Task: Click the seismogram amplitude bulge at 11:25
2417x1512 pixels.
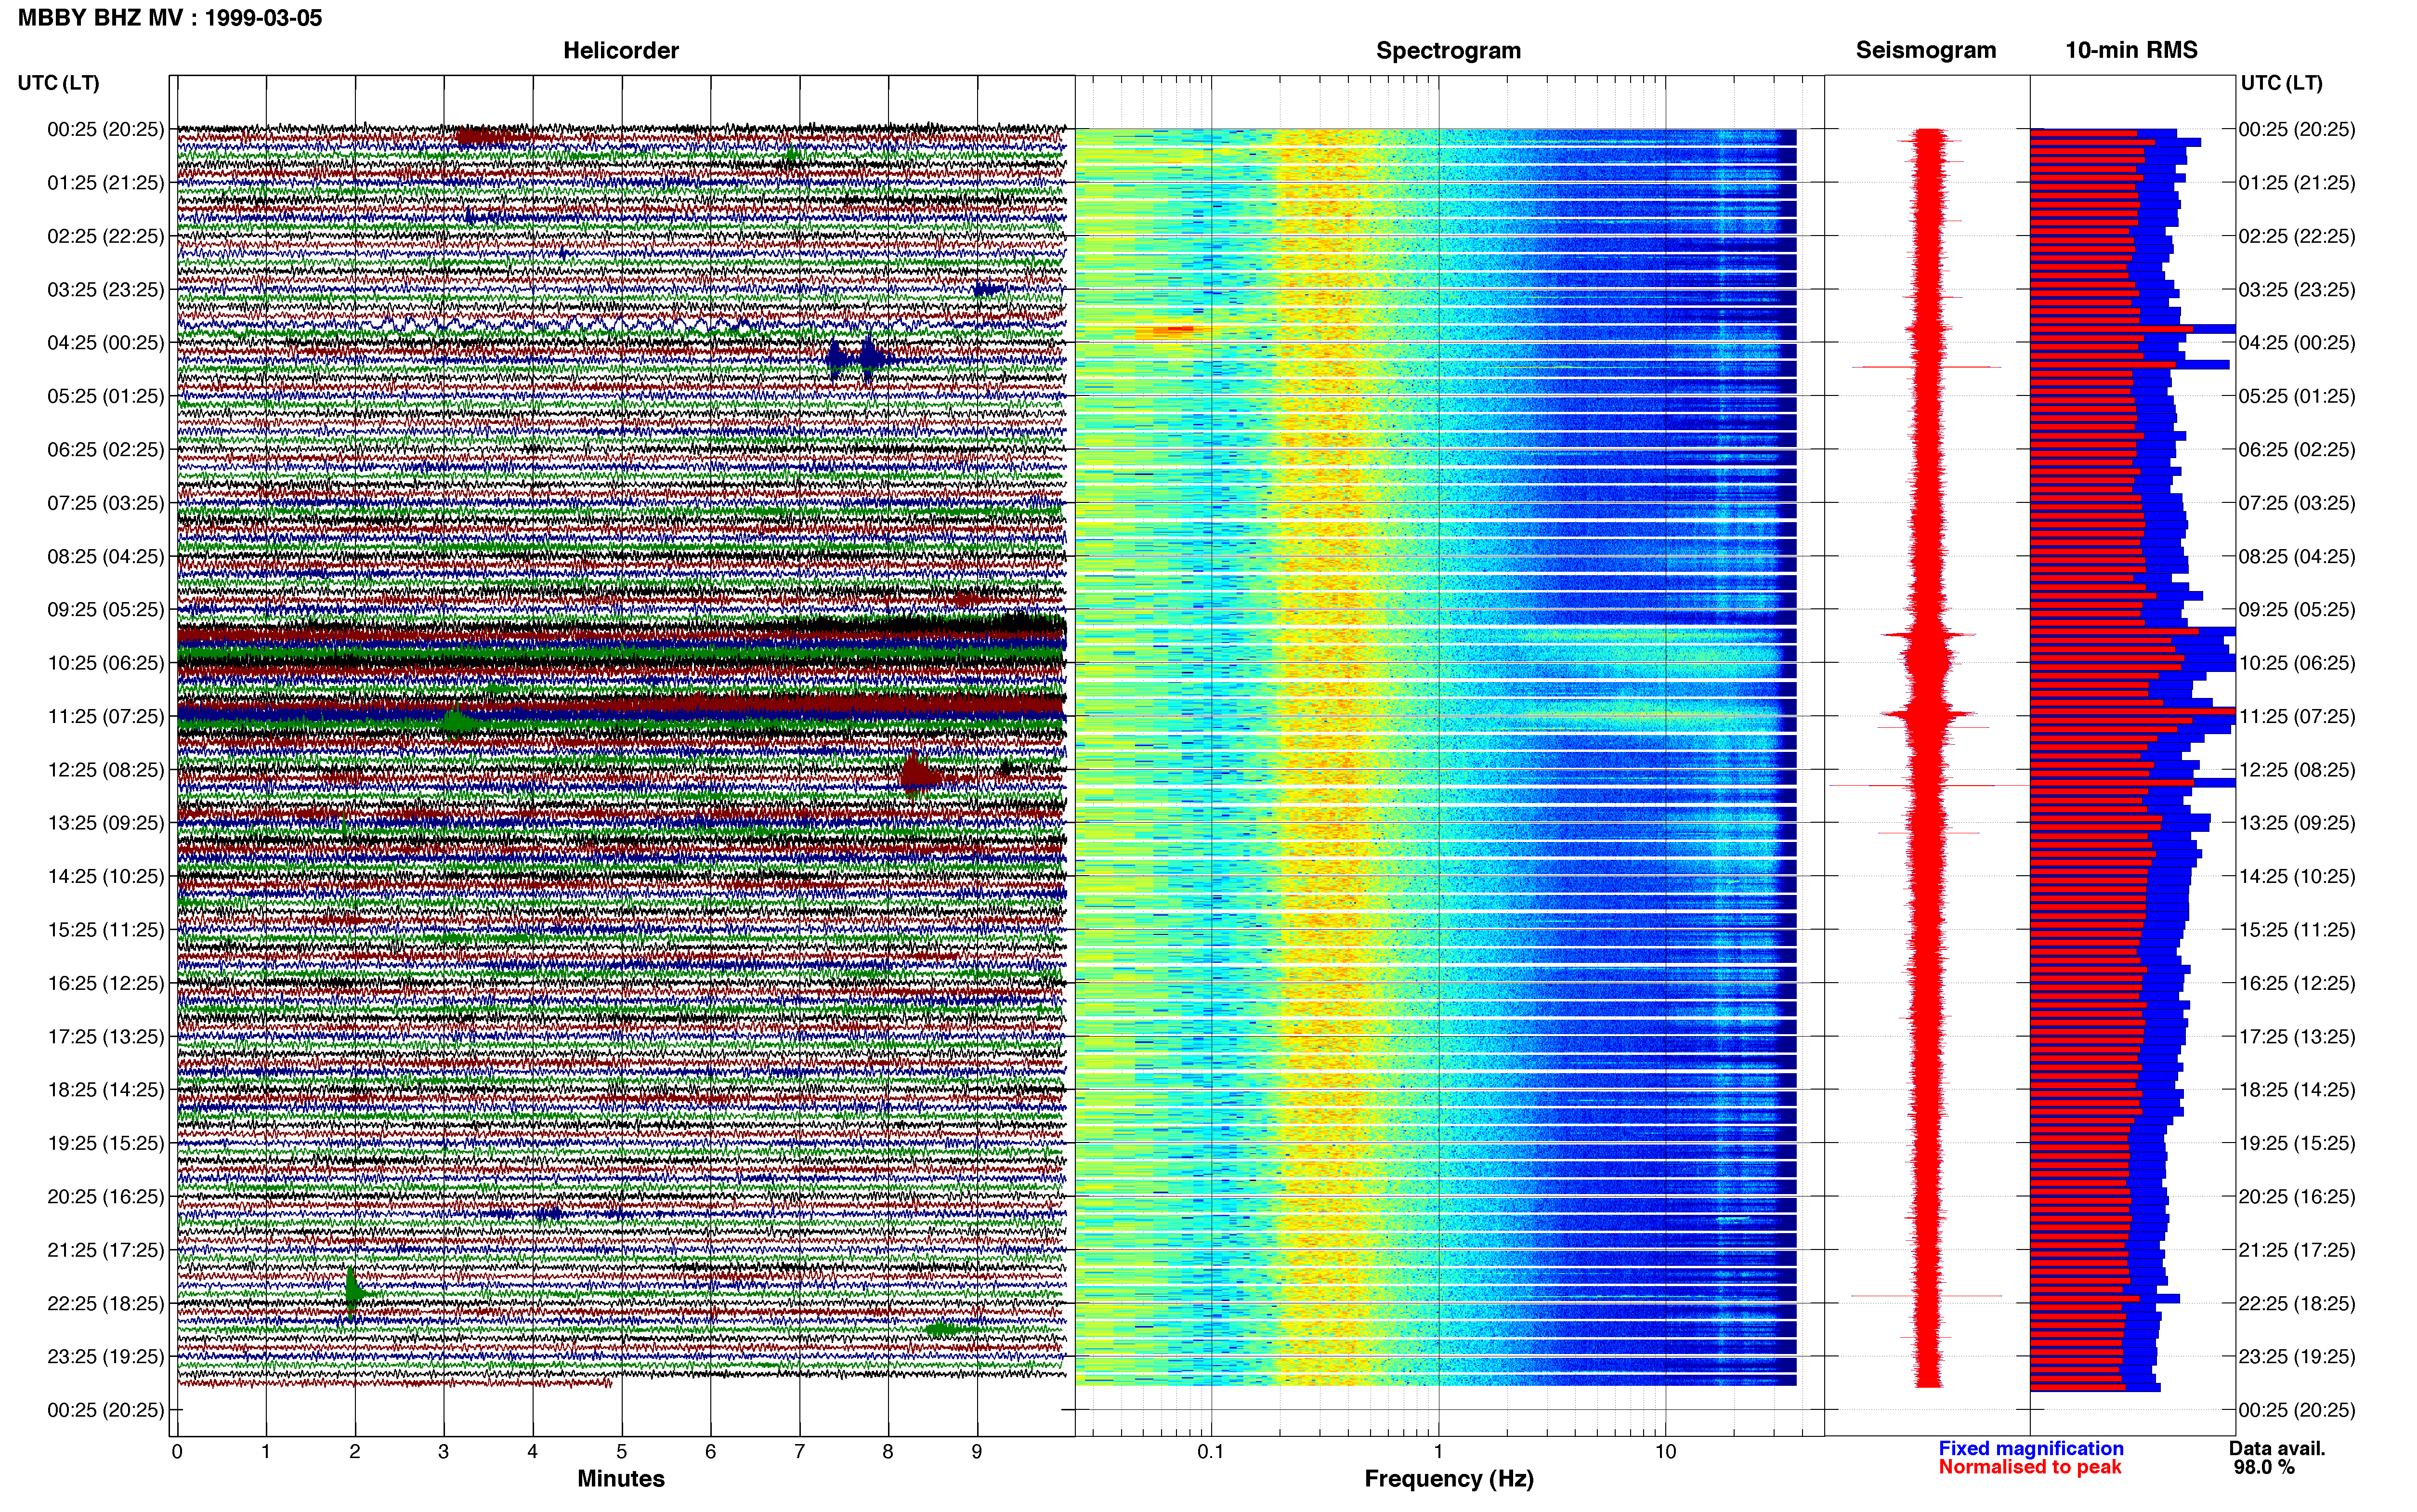Action: coord(1928,714)
